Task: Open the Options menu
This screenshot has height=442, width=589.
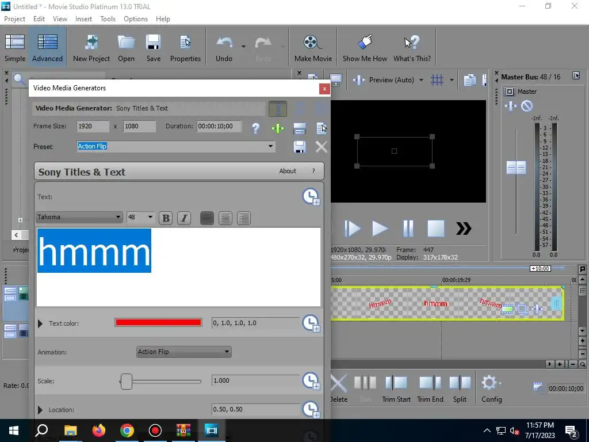Action: click(x=136, y=19)
